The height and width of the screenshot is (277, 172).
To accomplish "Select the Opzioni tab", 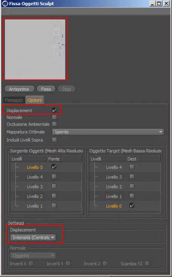I will [34, 100].
